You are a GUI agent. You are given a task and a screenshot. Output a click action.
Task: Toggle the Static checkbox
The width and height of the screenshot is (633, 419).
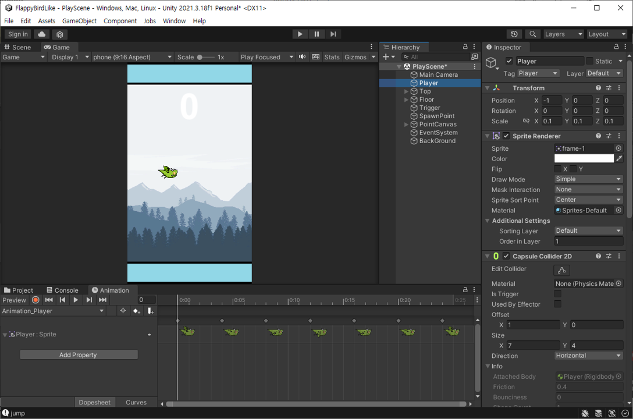click(x=589, y=61)
